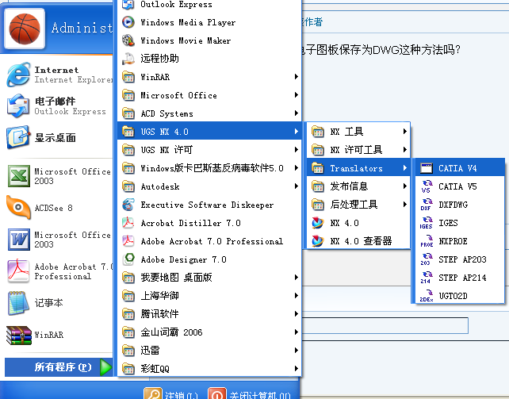Open NXPROE translator
Screen dimensions: 509x399
[460, 241]
